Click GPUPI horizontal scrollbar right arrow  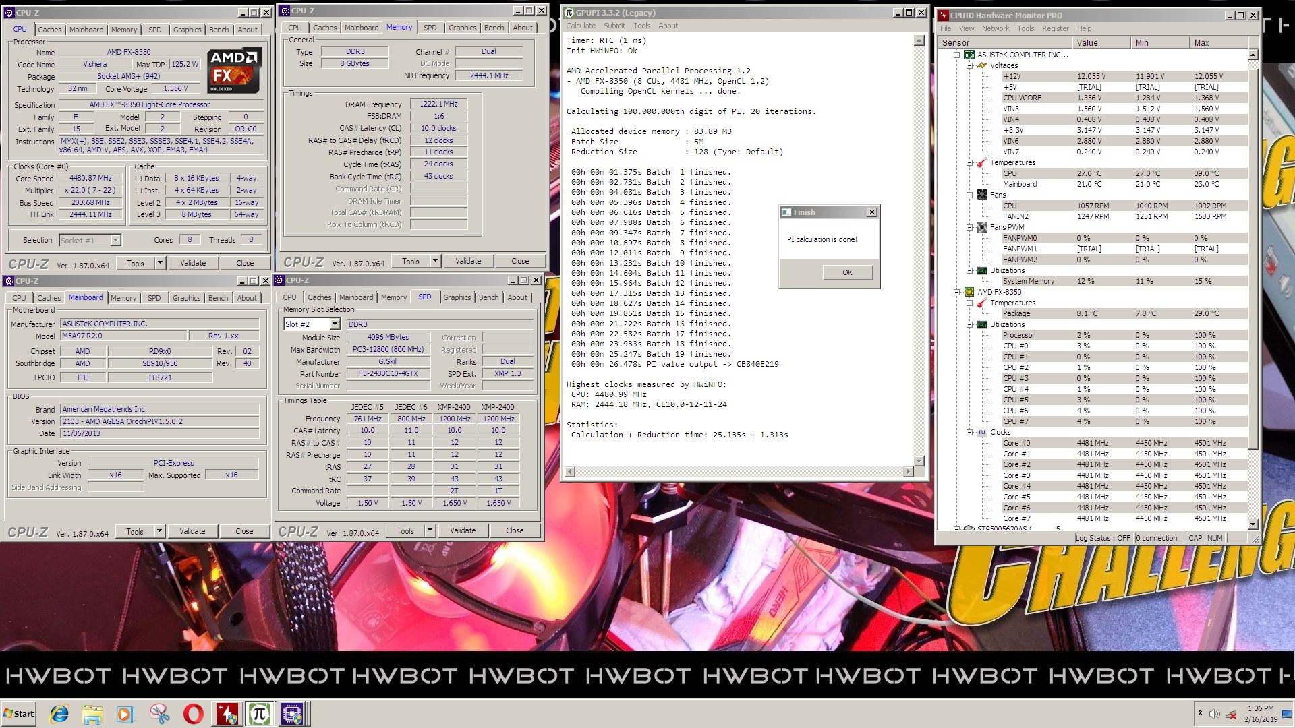point(908,471)
